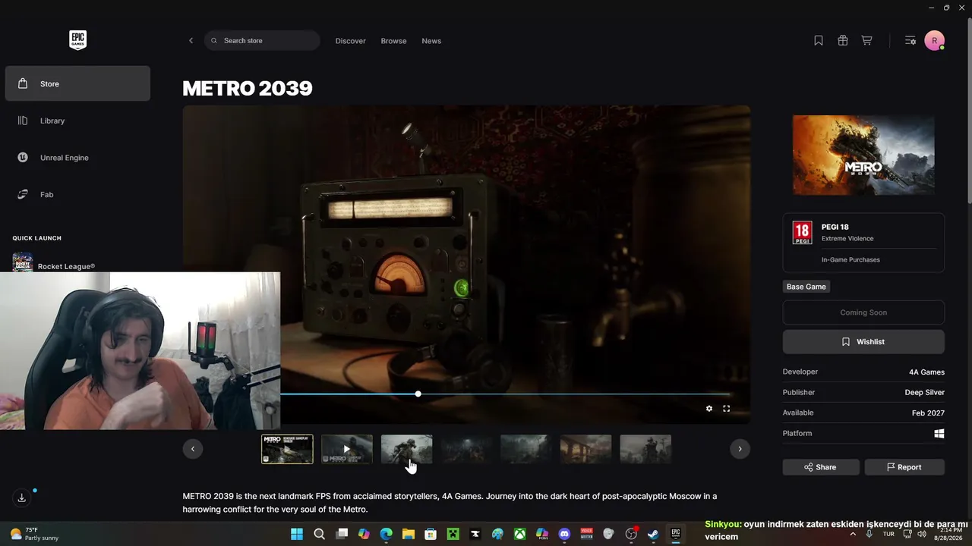Click the page vertical scrollbar

968,110
